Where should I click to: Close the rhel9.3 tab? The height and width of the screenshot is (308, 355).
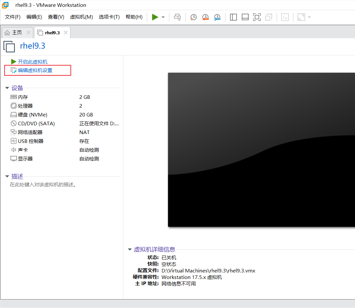click(x=66, y=33)
